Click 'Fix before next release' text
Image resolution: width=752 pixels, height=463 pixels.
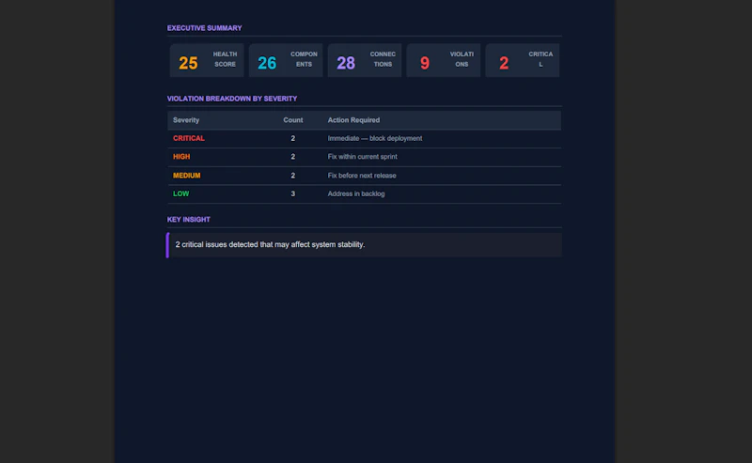pyautogui.click(x=362, y=176)
